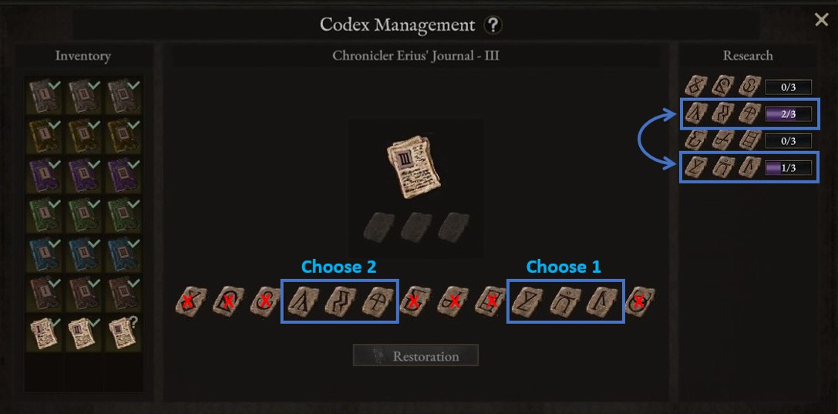The image size is (838, 414).
Task: Select journal page I in Inventory's last row
Action: pos(45,333)
